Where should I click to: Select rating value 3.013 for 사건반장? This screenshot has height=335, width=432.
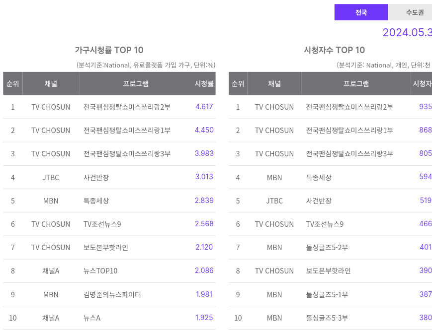click(x=204, y=177)
